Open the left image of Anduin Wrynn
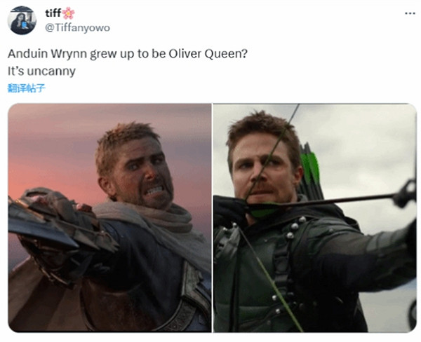 (109, 218)
